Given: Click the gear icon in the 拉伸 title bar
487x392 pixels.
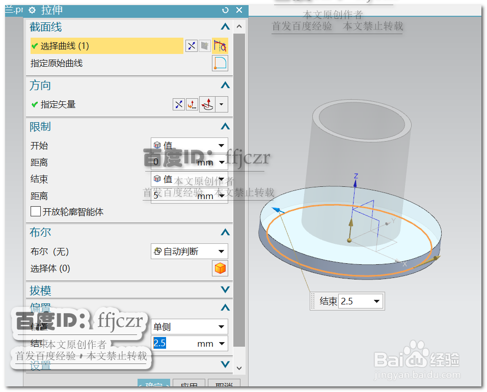Looking at the screenshot, I should tap(32, 9).
